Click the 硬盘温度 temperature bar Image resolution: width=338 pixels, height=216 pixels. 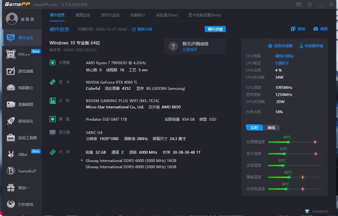[x=294, y=177]
